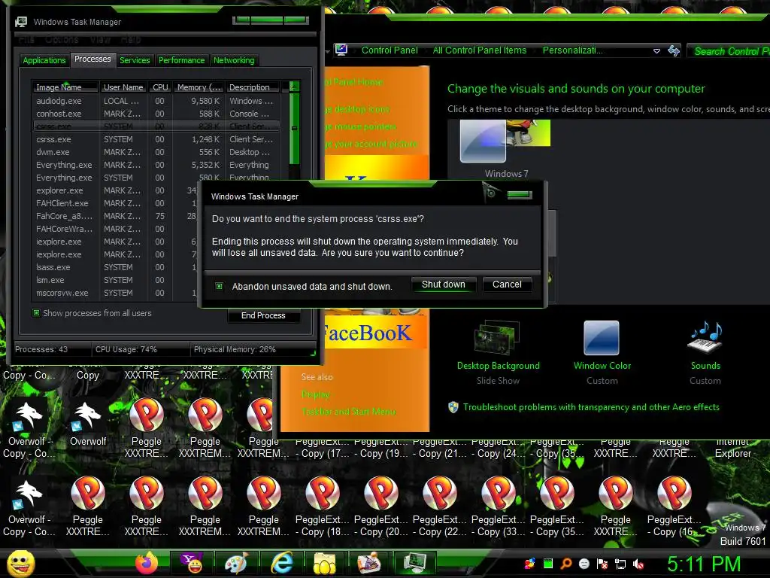The image size is (770, 578).
Task: Cancel the end process dialog
Action: pos(507,284)
